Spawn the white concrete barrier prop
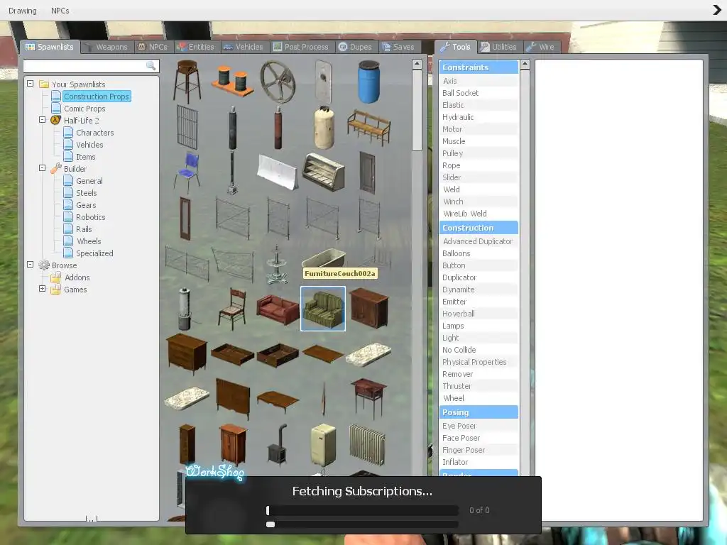 [x=278, y=172]
